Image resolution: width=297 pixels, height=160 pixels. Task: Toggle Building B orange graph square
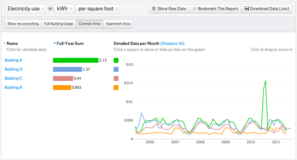[116, 88]
